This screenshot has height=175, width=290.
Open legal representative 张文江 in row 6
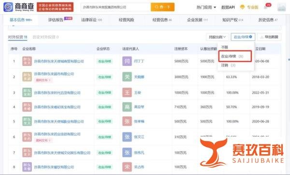(139, 137)
